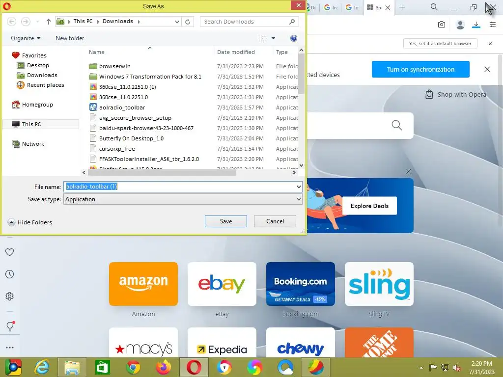Click the Opera snapshot camera icon
The height and width of the screenshot is (377, 503).
coord(442,25)
